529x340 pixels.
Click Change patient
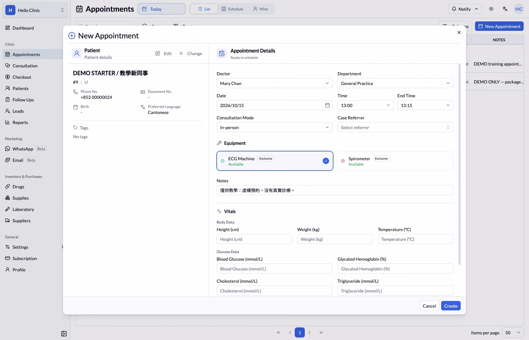coord(191,54)
